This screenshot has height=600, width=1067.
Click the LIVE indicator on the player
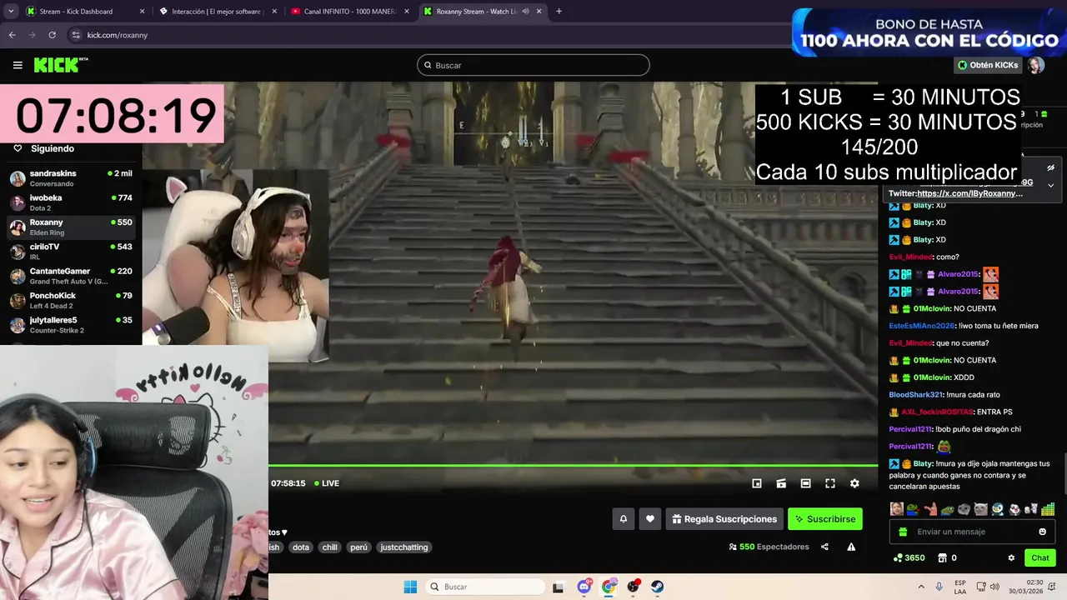[327, 483]
